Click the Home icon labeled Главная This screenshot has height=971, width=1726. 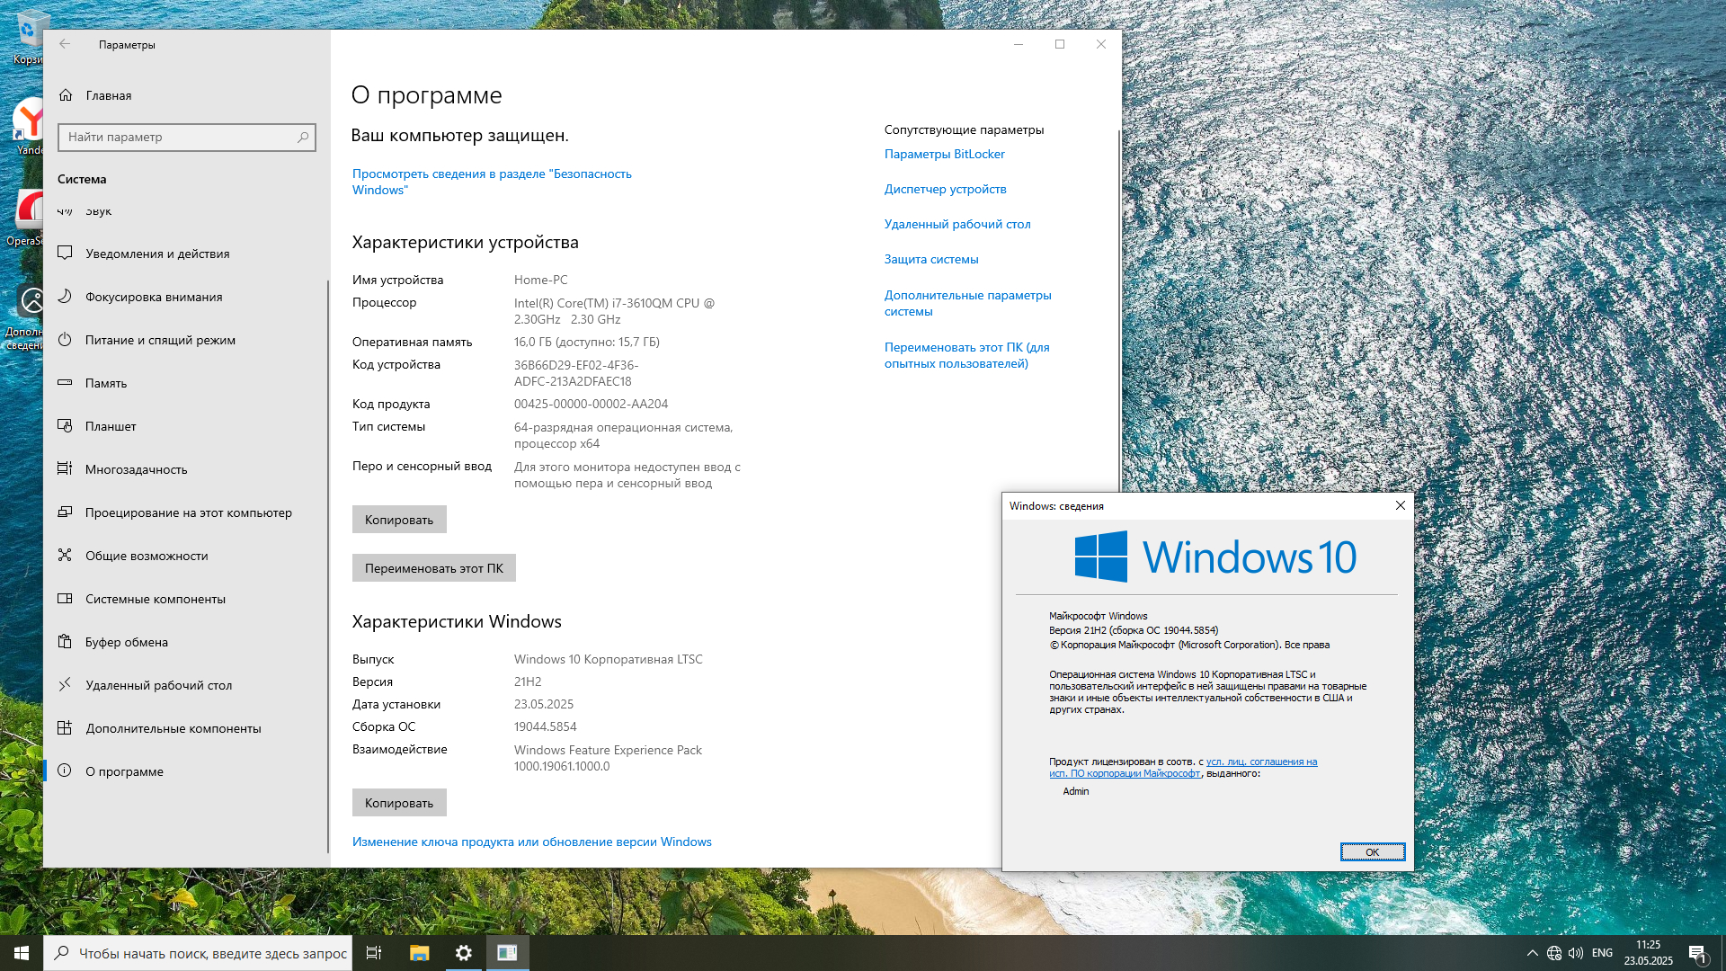(66, 95)
